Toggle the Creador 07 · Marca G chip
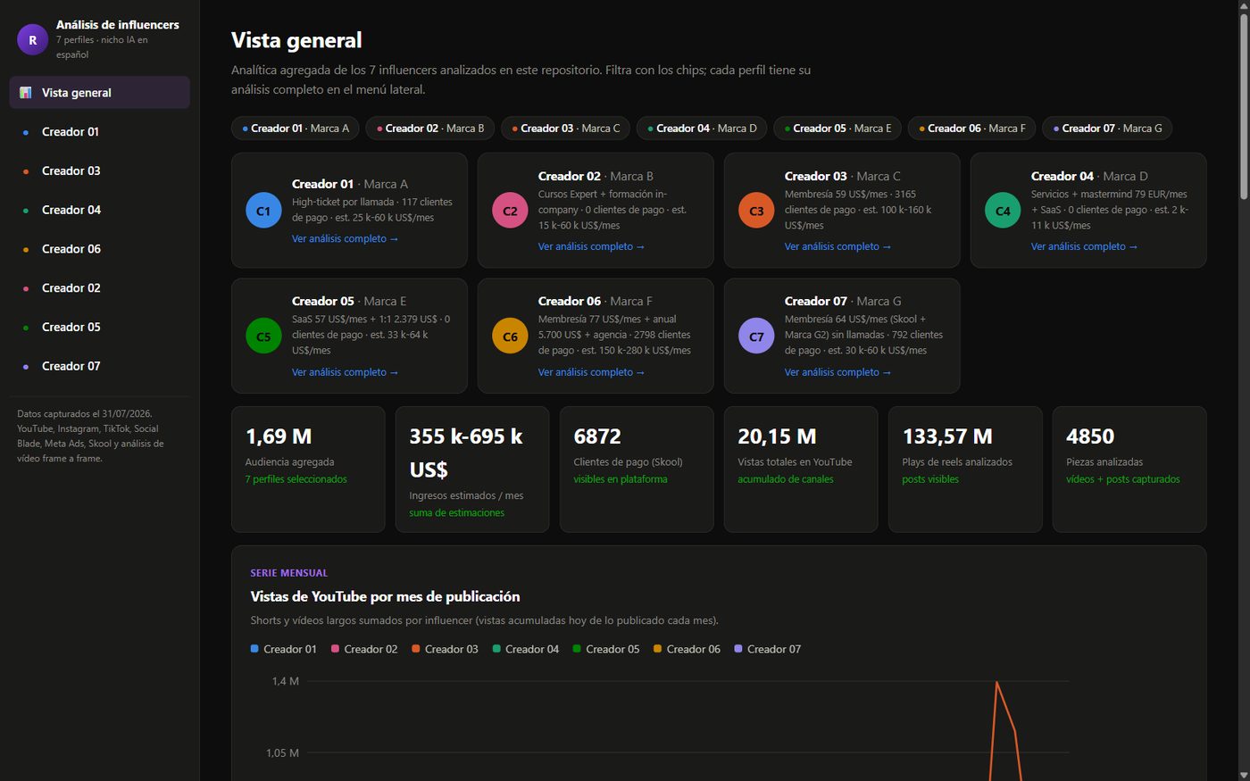The width and height of the screenshot is (1250, 781). [x=1107, y=129]
